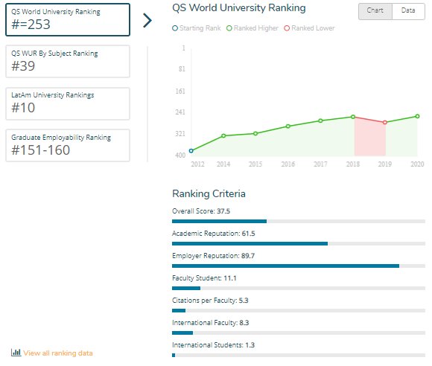Click the 2012 starting rank data point
Viewport: 432px width, 366px height.
click(191, 151)
